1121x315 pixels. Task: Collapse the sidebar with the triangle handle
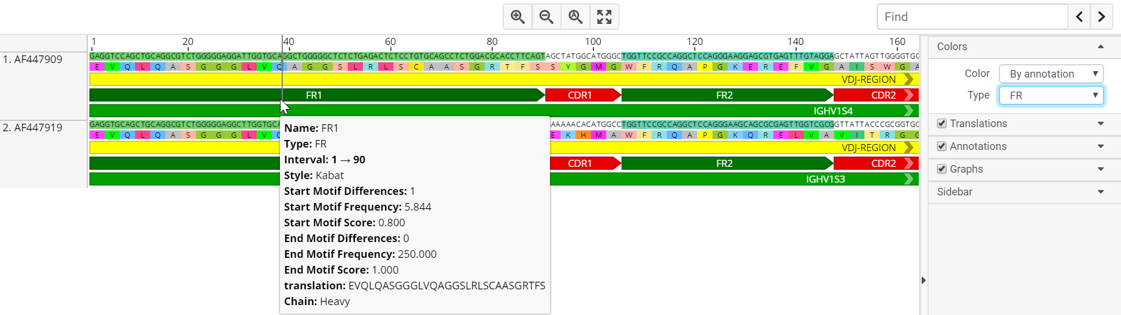pos(923,281)
